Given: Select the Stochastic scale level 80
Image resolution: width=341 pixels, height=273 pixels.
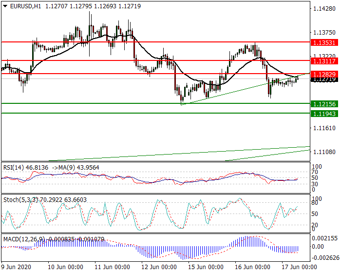Looking at the screenshot, I should click(x=315, y=203).
